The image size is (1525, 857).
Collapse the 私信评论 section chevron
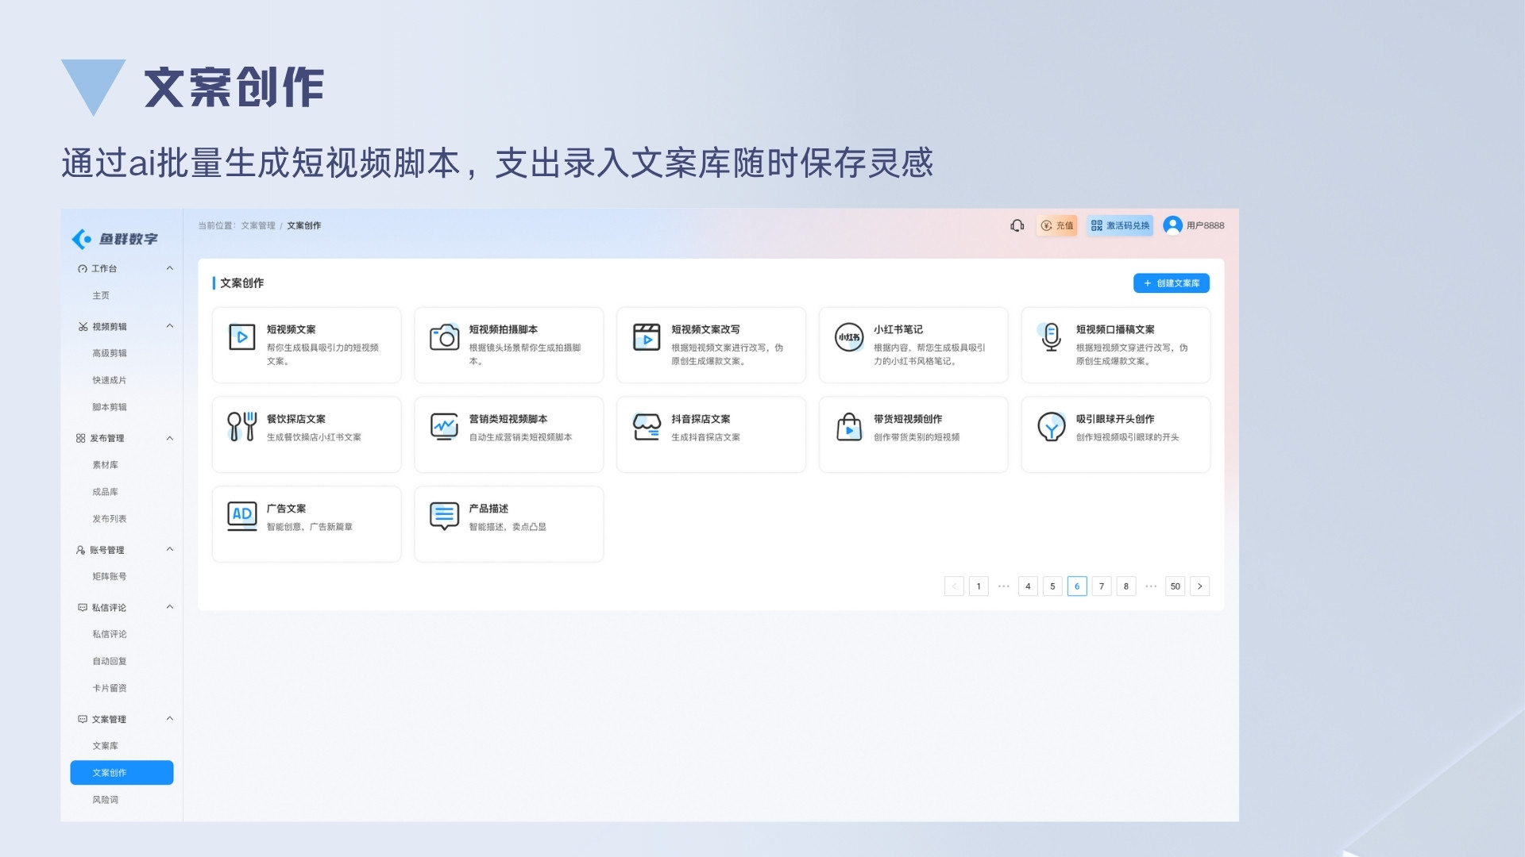169,607
